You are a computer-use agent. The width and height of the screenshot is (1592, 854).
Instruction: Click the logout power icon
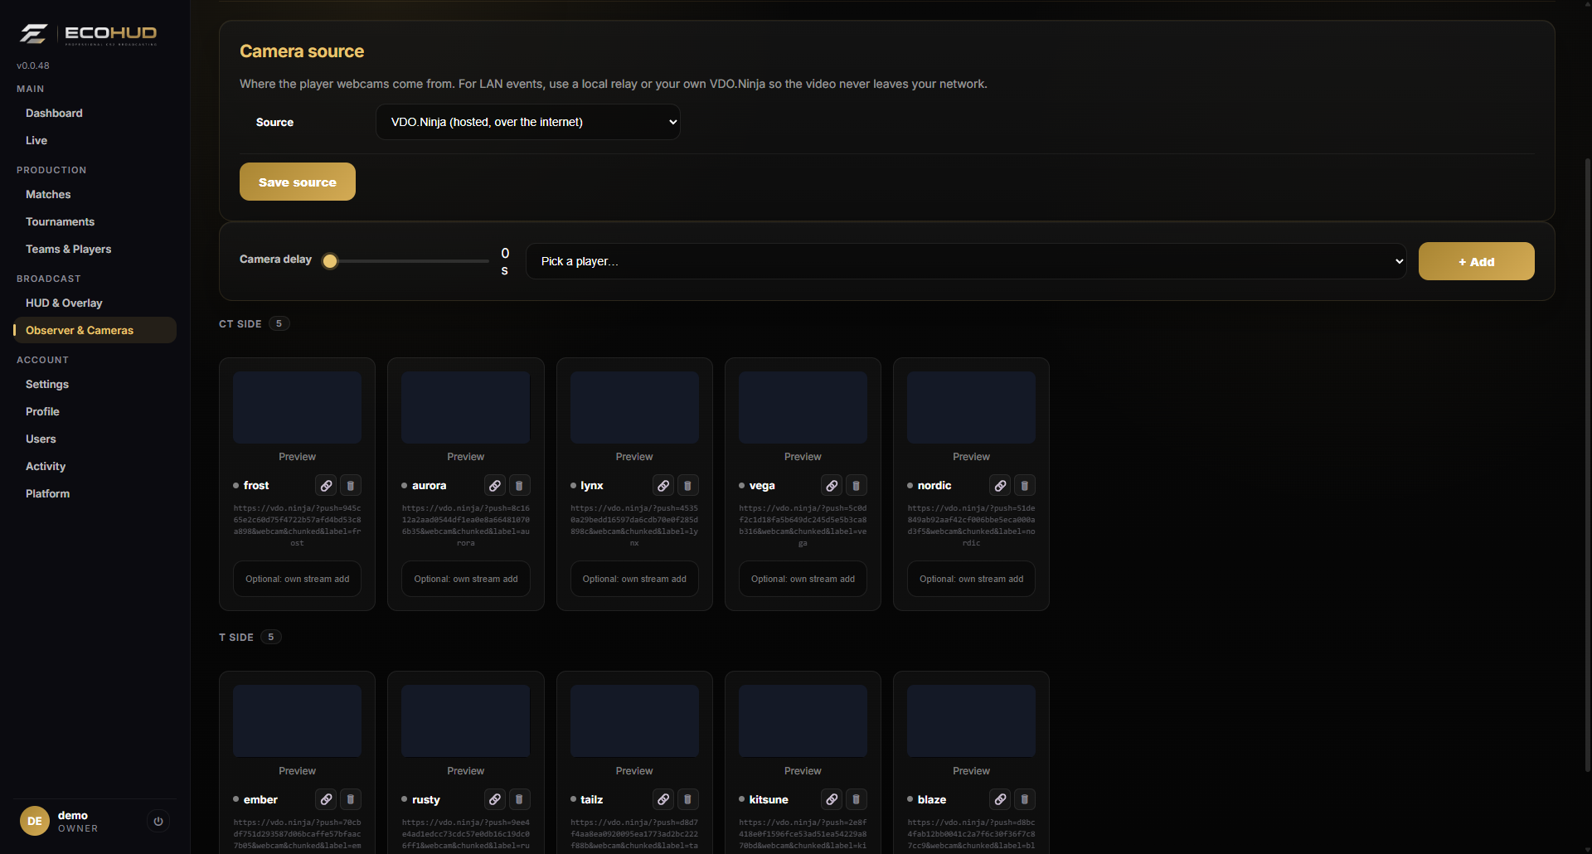pyautogui.click(x=158, y=821)
